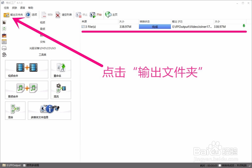252x168 pixels.
Task: Select the 3 File(s) task row
Action: 164,27
